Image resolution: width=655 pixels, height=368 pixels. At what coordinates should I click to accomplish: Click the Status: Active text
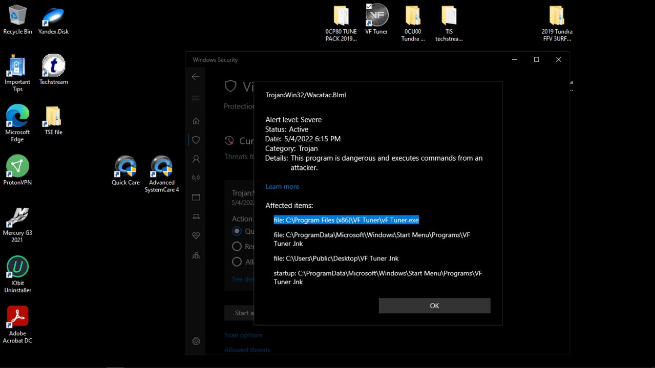[286, 129]
